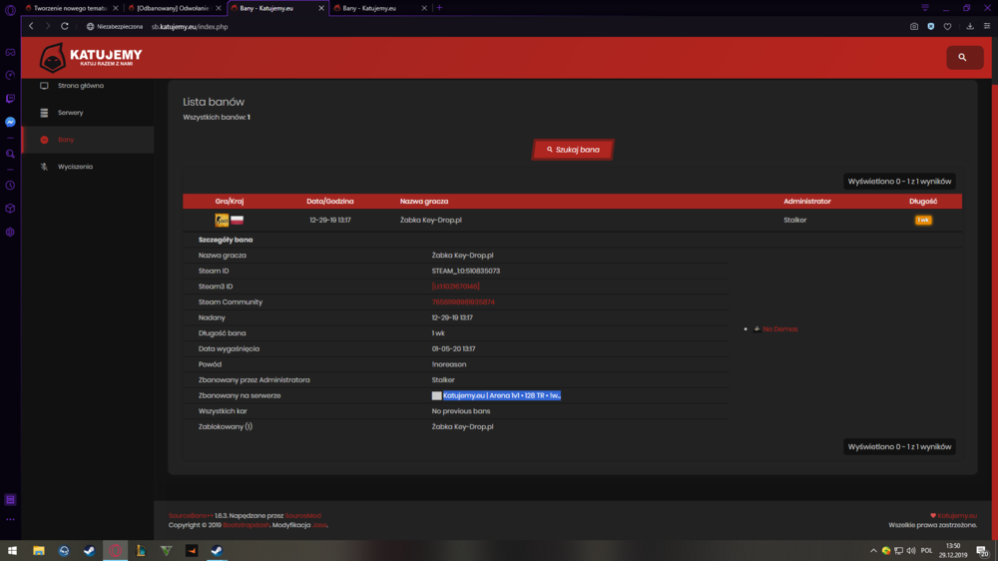Click the 1 wk length badge
Viewport: 998px width, 561px height.
[x=923, y=220]
